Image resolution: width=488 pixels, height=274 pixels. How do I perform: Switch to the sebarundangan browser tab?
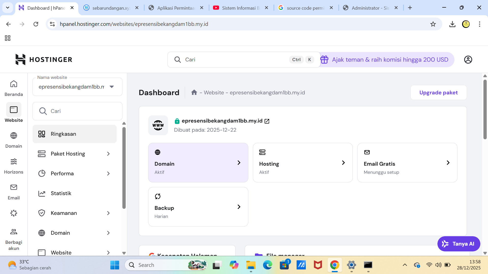[x=111, y=8]
